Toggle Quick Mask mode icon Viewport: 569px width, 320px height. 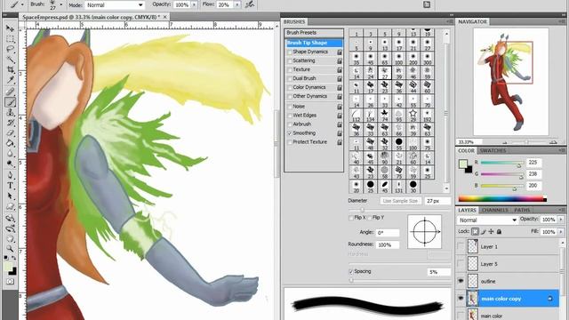point(10,282)
